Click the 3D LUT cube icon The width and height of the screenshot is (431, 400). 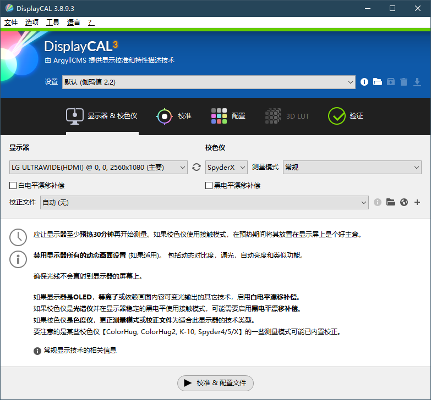tap(273, 116)
